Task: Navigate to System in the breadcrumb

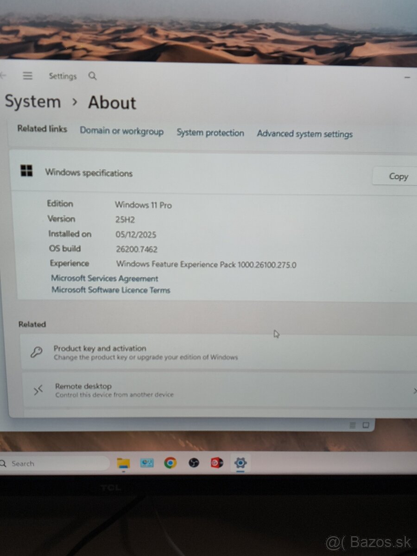Action: [33, 102]
